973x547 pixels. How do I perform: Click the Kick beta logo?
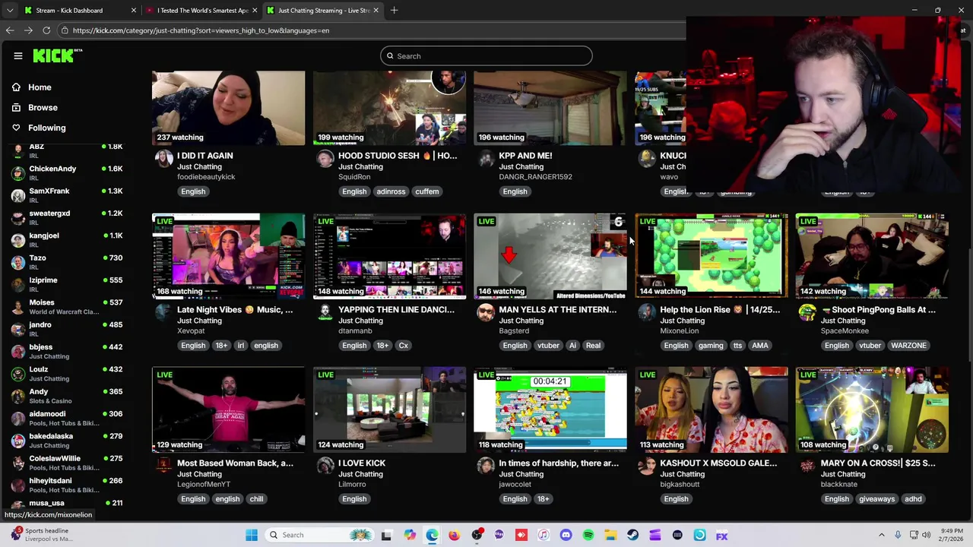point(58,55)
